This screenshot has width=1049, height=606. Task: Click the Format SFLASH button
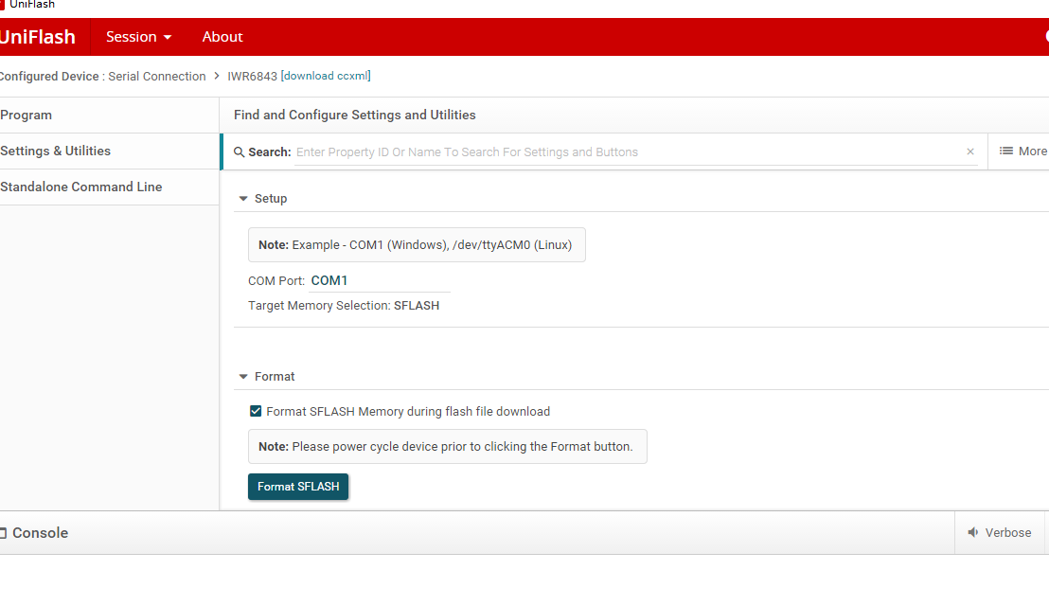(x=298, y=487)
